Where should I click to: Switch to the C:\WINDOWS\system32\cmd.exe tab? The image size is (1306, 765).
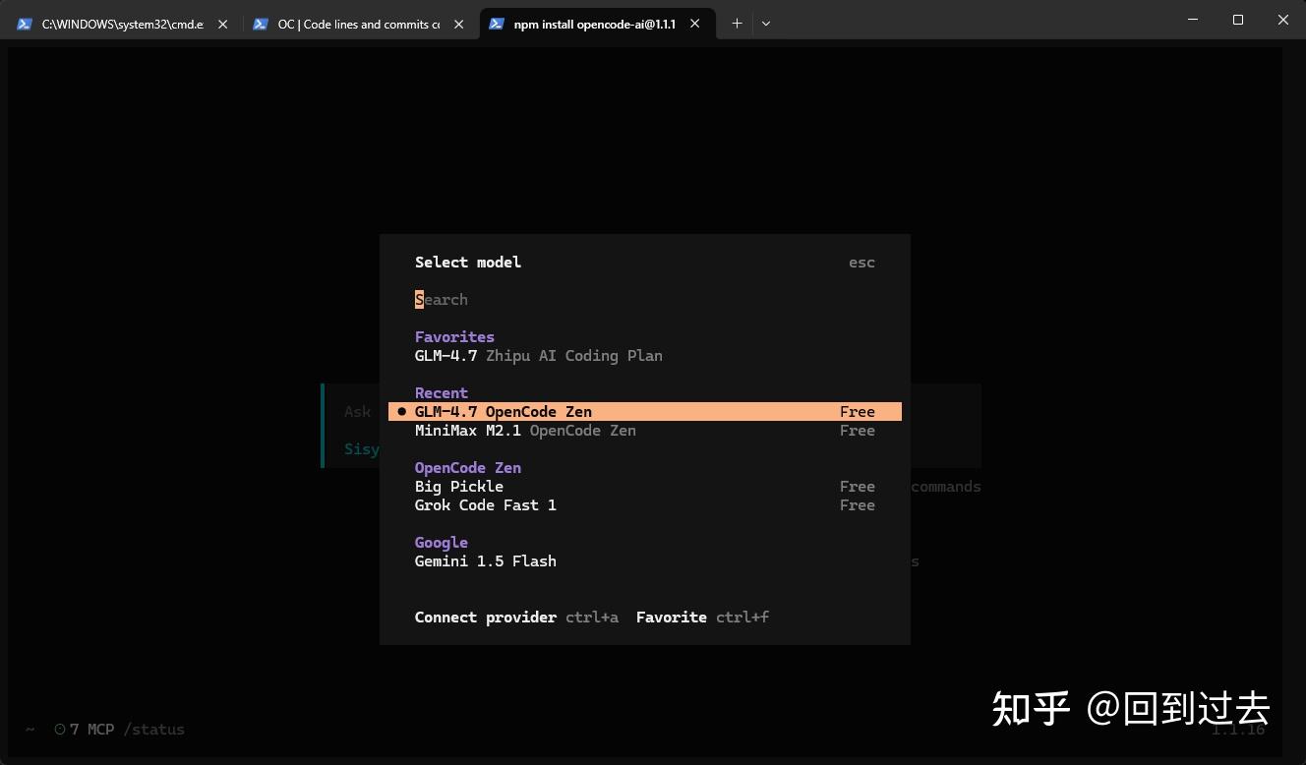point(123,24)
